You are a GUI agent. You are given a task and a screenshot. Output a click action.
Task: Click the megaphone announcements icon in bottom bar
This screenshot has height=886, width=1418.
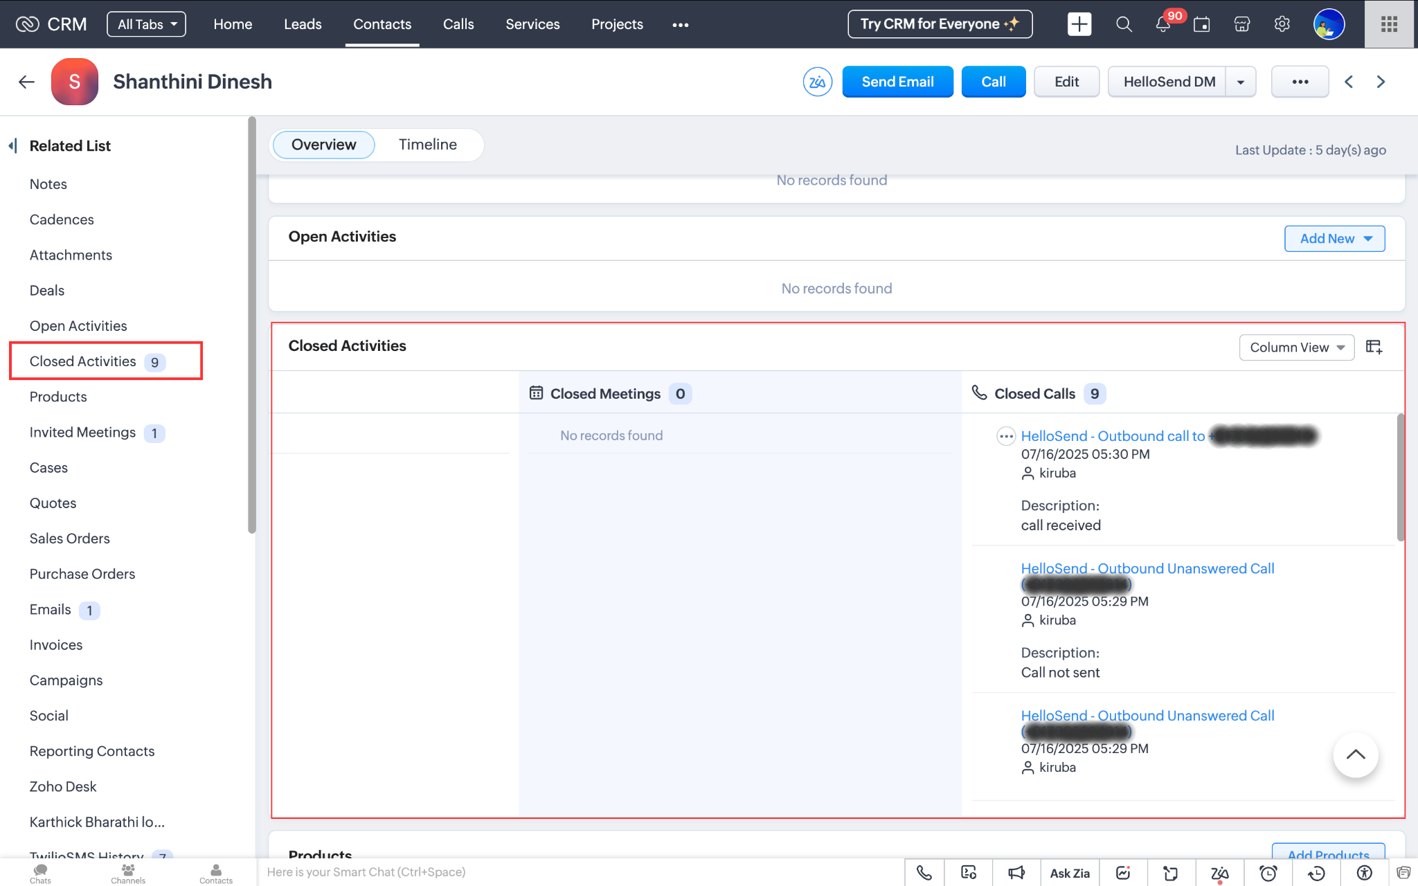(x=1016, y=873)
